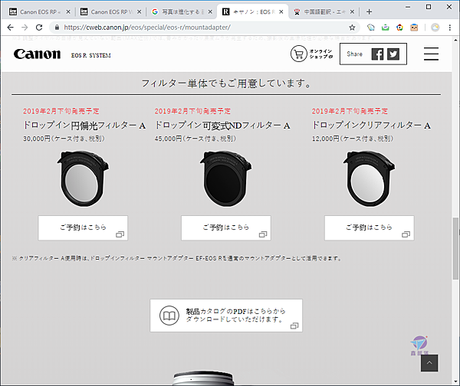
Task: Share page on Twitter
Action: [393, 54]
